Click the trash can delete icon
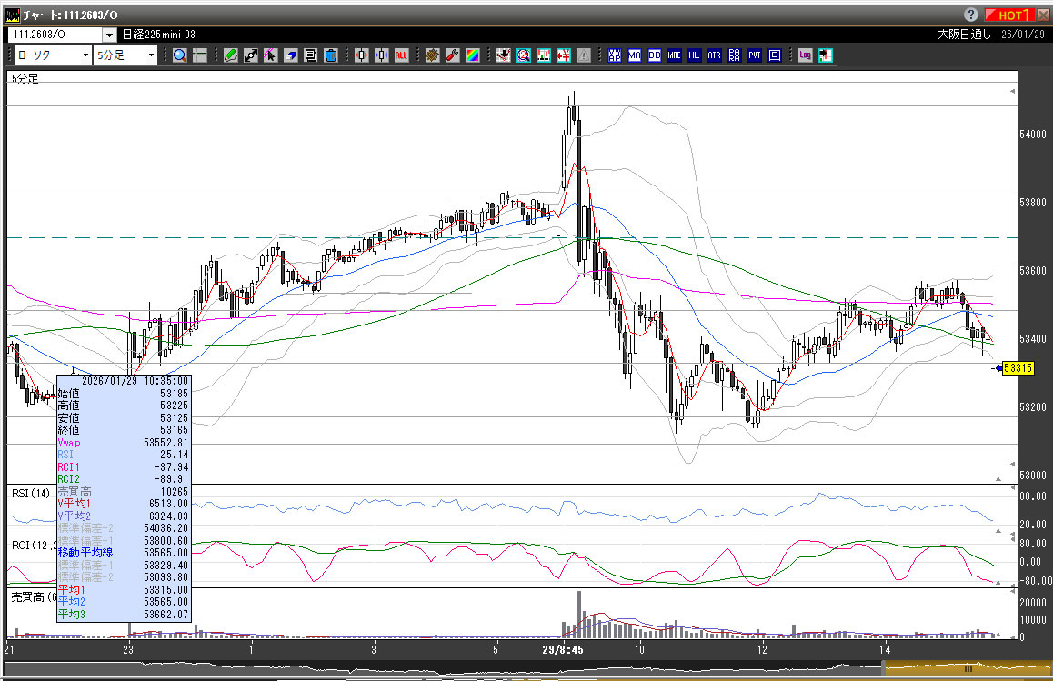This screenshot has width=1053, height=681. [x=331, y=55]
